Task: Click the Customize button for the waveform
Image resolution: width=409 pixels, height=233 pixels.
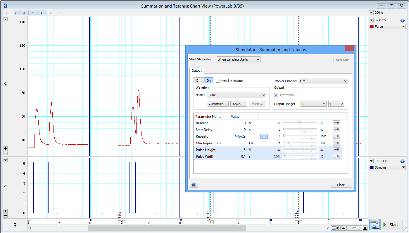Action: [218, 104]
